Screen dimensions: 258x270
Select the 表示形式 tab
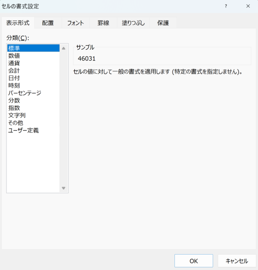[18, 23]
